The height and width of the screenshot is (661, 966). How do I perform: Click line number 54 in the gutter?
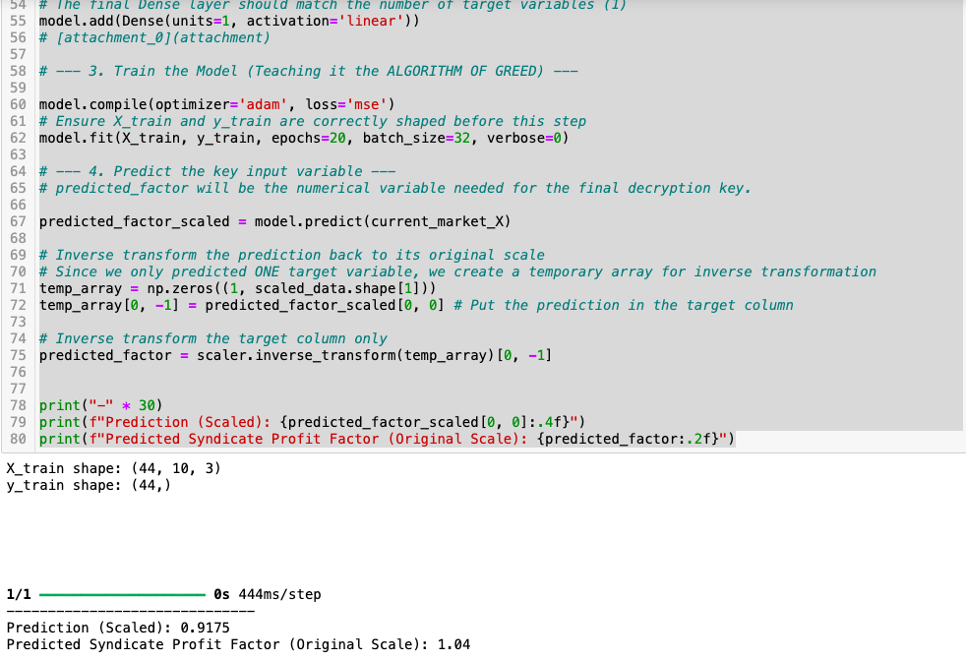(x=18, y=3)
